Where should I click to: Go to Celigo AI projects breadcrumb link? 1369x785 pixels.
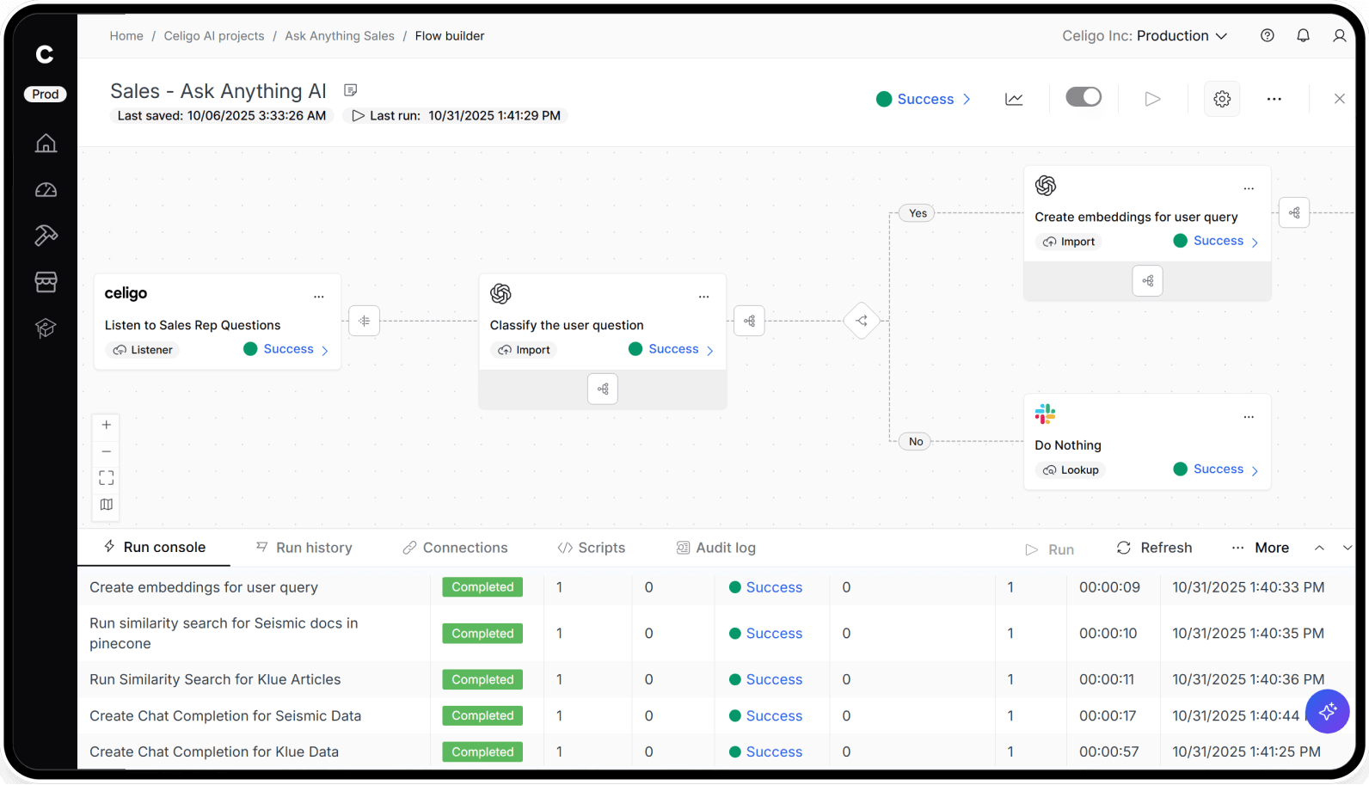pyautogui.click(x=214, y=36)
